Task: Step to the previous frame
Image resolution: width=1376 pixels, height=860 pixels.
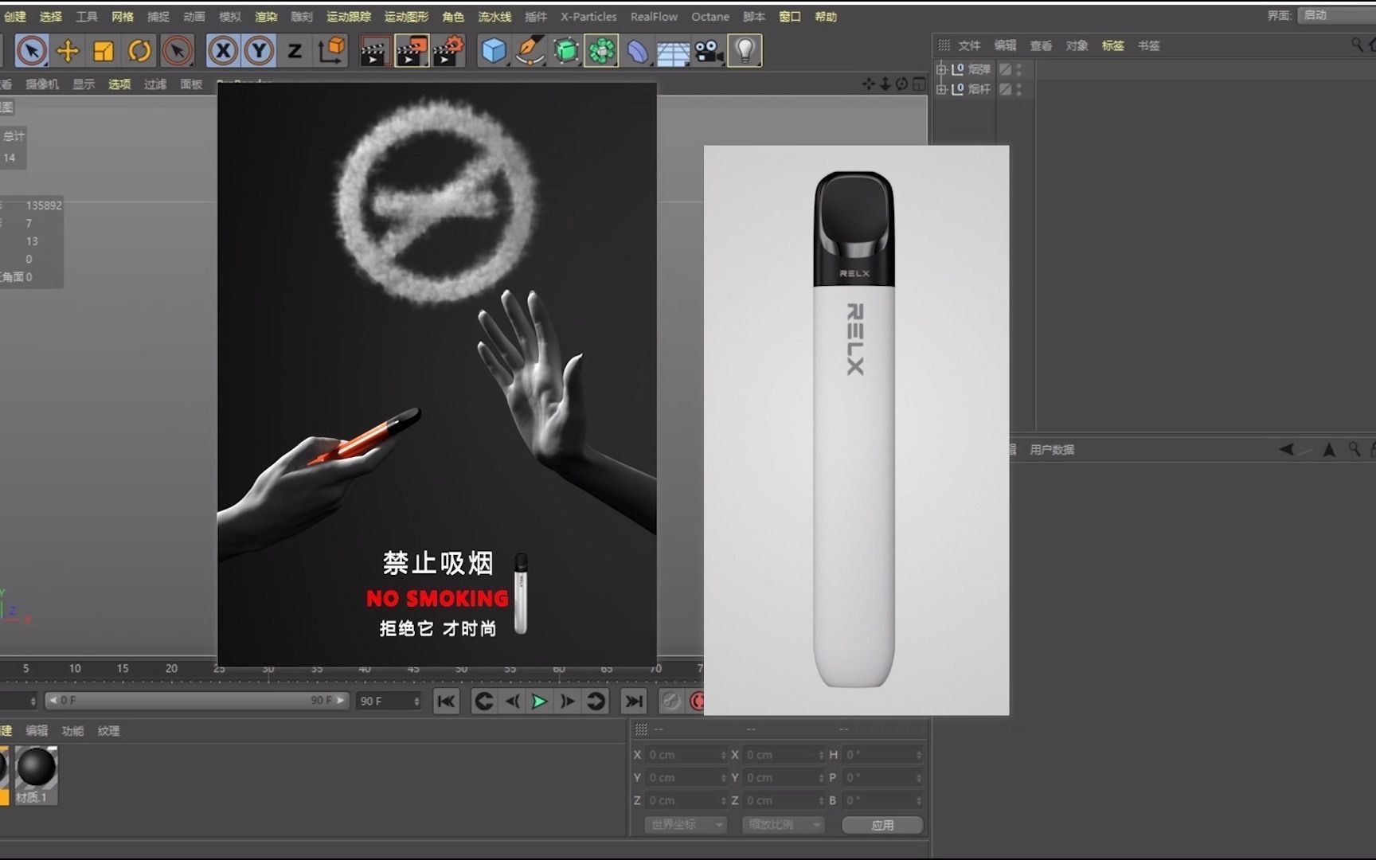Action: (x=512, y=701)
